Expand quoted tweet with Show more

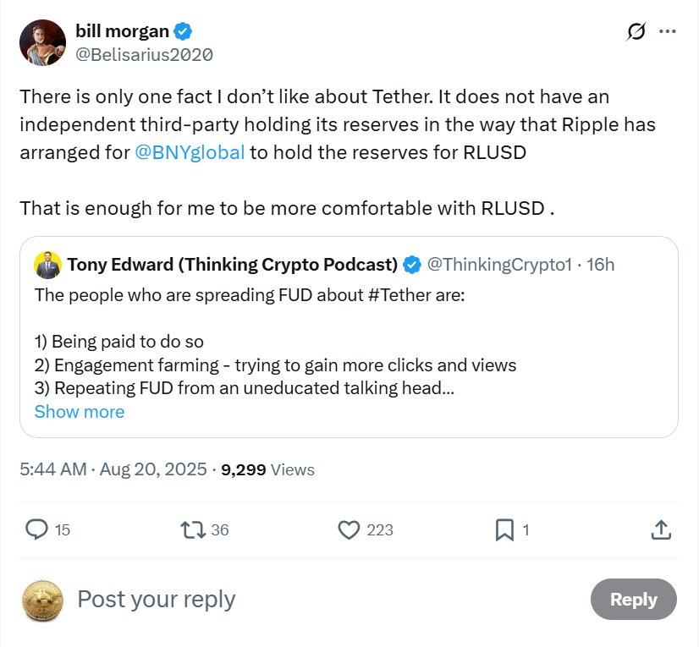80,412
